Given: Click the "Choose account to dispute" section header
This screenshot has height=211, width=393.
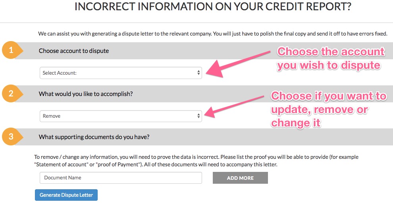Looking at the screenshot, I should [74, 51].
